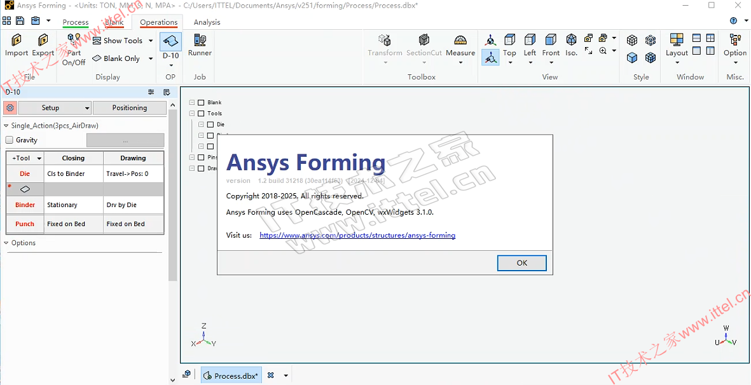Collapse the Single_Action(3pcs_AirDraw) section
The height and width of the screenshot is (385, 751).
(6, 126)
